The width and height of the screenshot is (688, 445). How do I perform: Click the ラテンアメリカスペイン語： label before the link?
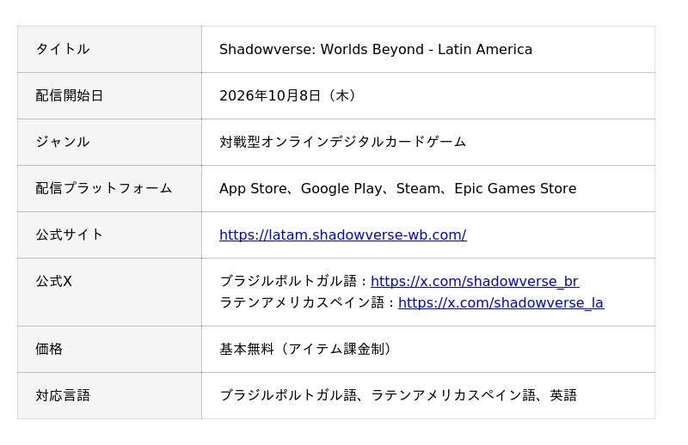(x=309, y=303)
